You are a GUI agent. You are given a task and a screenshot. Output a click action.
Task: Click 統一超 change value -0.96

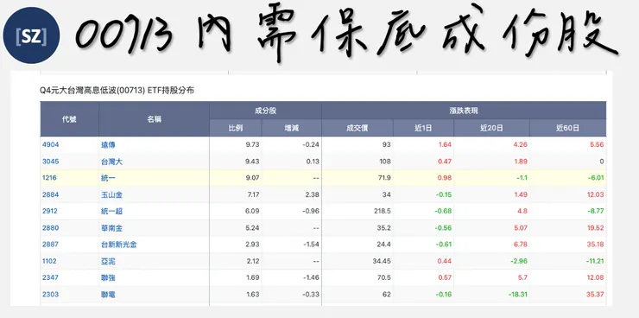coord(311,211)
